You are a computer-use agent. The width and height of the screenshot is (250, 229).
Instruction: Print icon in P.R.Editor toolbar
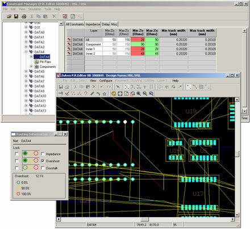pos(67,87)
